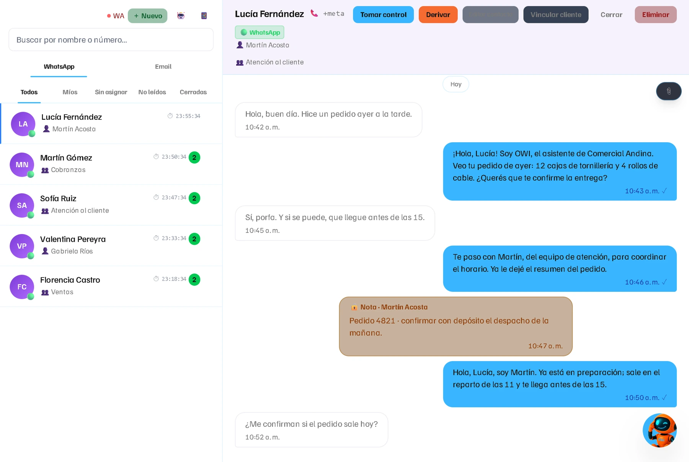This screenshot has width=689, height=462.
Task: Click unread badge on Sofía Ruiz chat
Action: click(x=194, y=198)
